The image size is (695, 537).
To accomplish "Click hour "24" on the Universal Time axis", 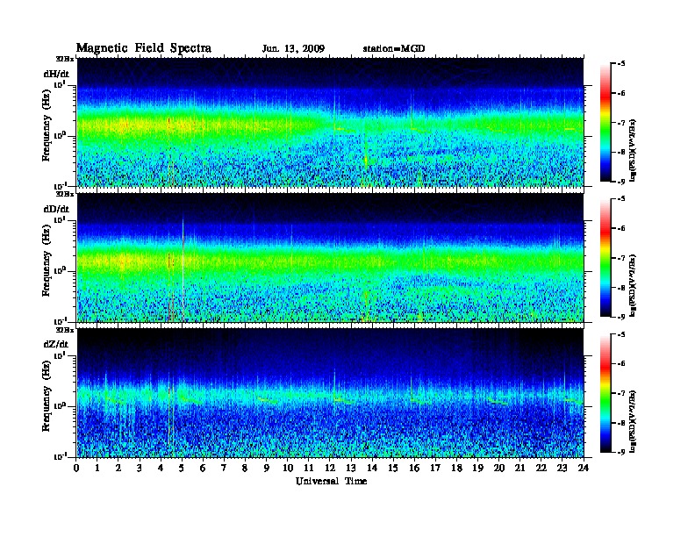I will [x=584, y=468].
